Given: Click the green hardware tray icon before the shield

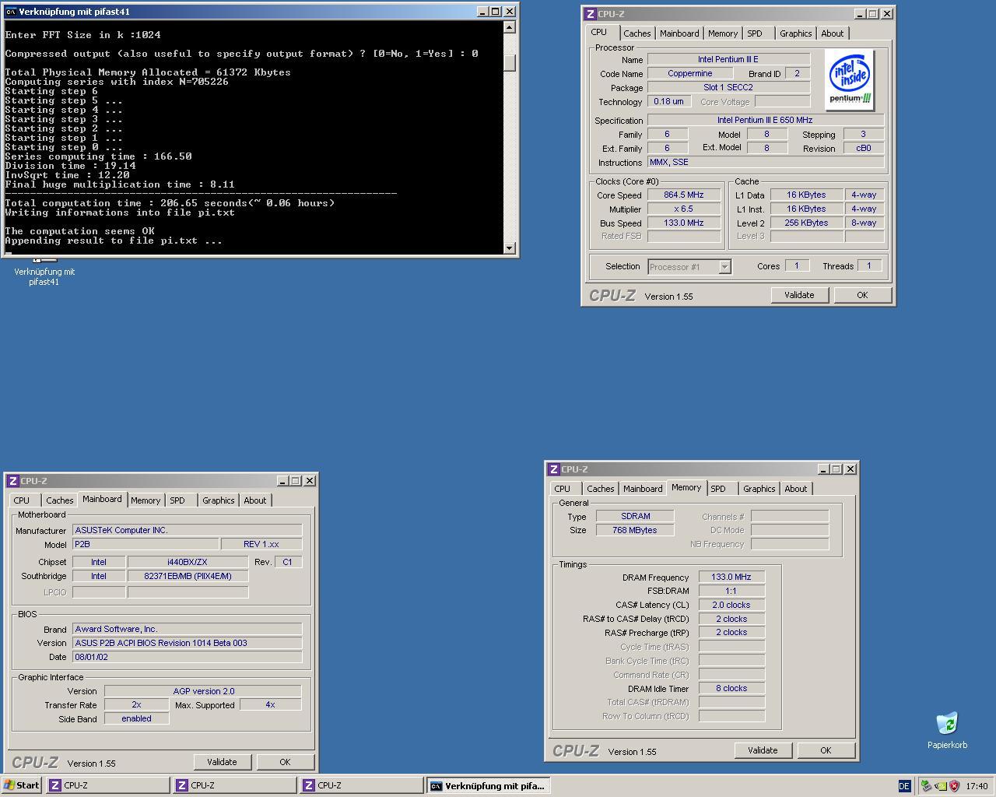Looking at the screenshot, I should pyautogui.click(x=940, y=786).
